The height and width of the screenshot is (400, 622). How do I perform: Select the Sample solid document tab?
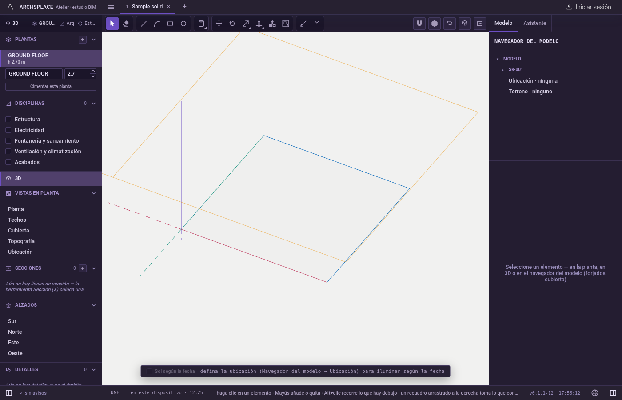147,7
